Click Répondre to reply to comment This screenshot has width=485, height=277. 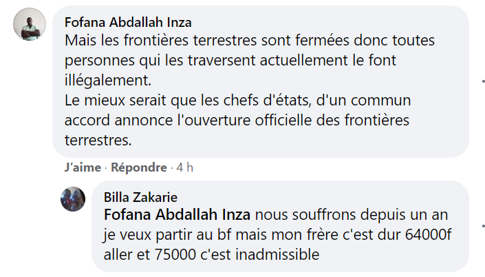(138, 167)
